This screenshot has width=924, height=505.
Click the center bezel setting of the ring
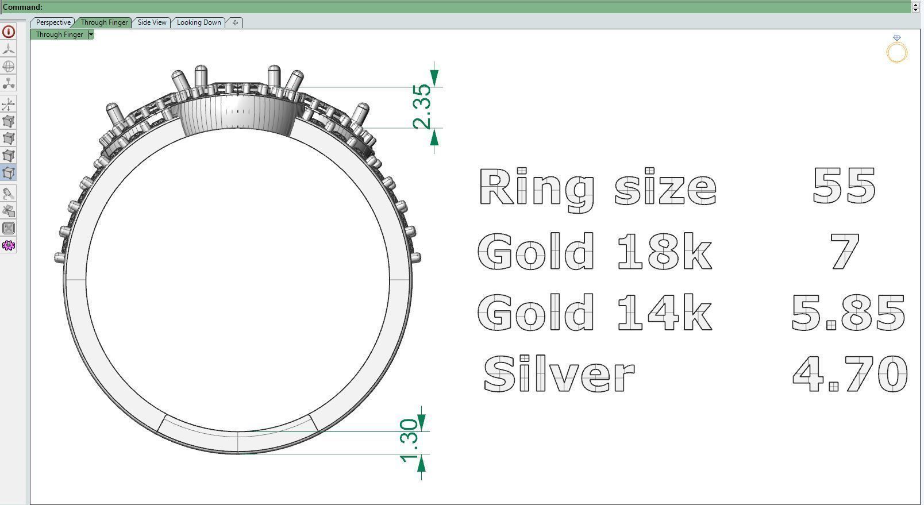pos(238,115)
